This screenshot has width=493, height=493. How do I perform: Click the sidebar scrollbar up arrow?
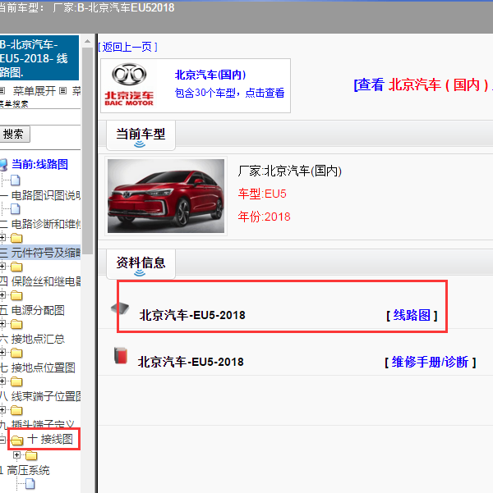(87, 41)
